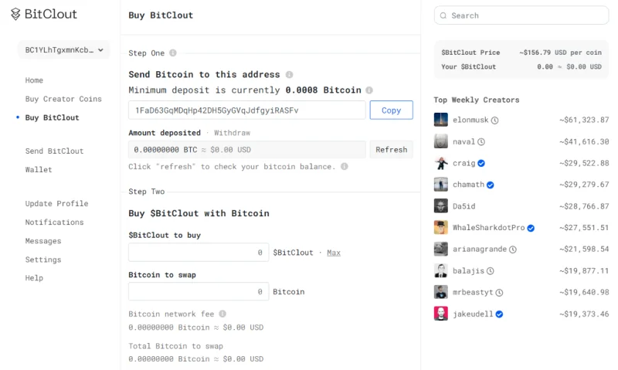The width and height of the screenshot is (618, 370).
Task: Click the clock icon next to balajis
Action: pos(491,271)
